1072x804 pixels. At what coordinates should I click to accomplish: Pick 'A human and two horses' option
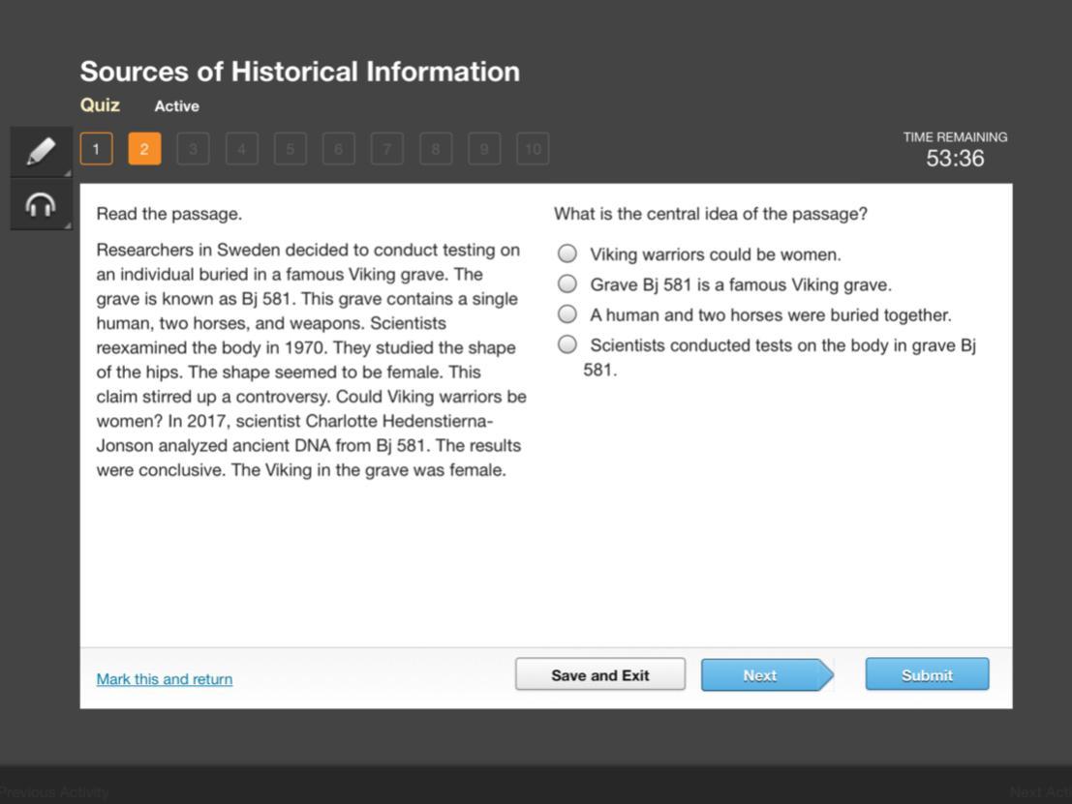(x=567, y=314)
